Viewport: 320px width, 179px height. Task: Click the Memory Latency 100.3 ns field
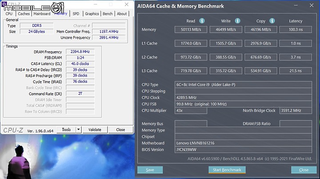point(296,29)
